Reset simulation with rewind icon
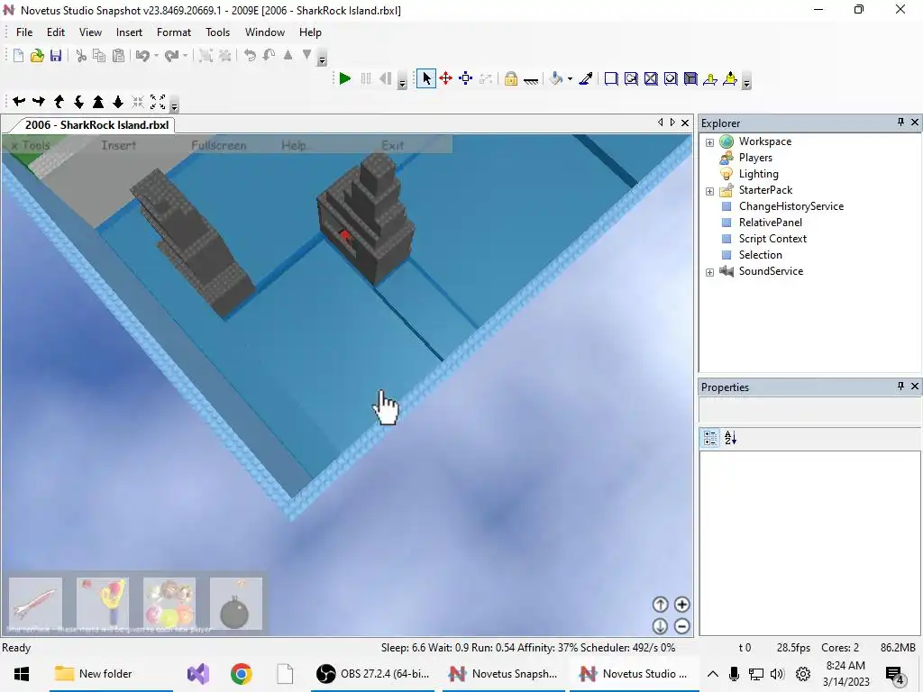923x692 pixels. click(x=386, y=78)
